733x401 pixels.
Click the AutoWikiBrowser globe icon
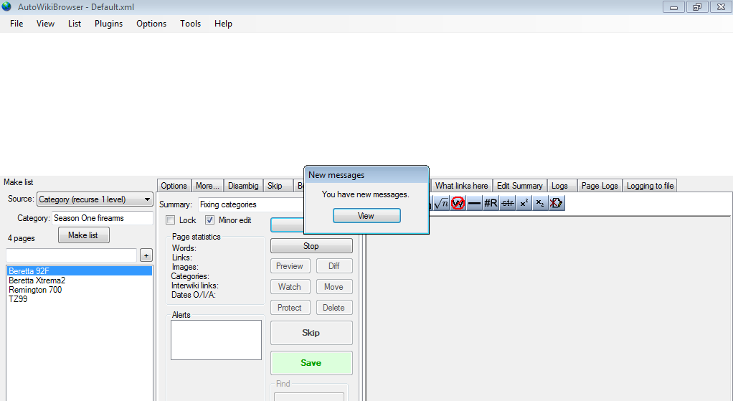point(6,6)
